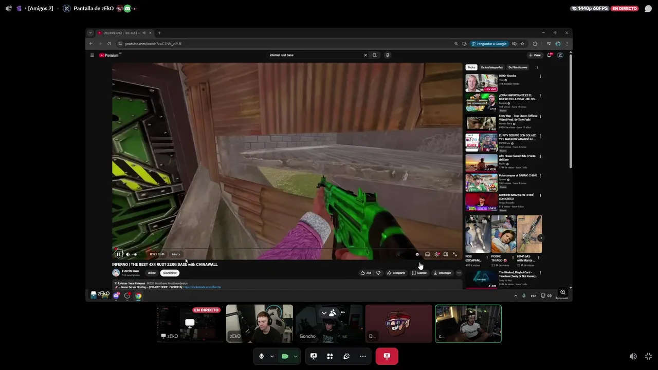
Task: Toggle autoplay switch in video player
Action: pyautogui.click(x=416, y=254)
